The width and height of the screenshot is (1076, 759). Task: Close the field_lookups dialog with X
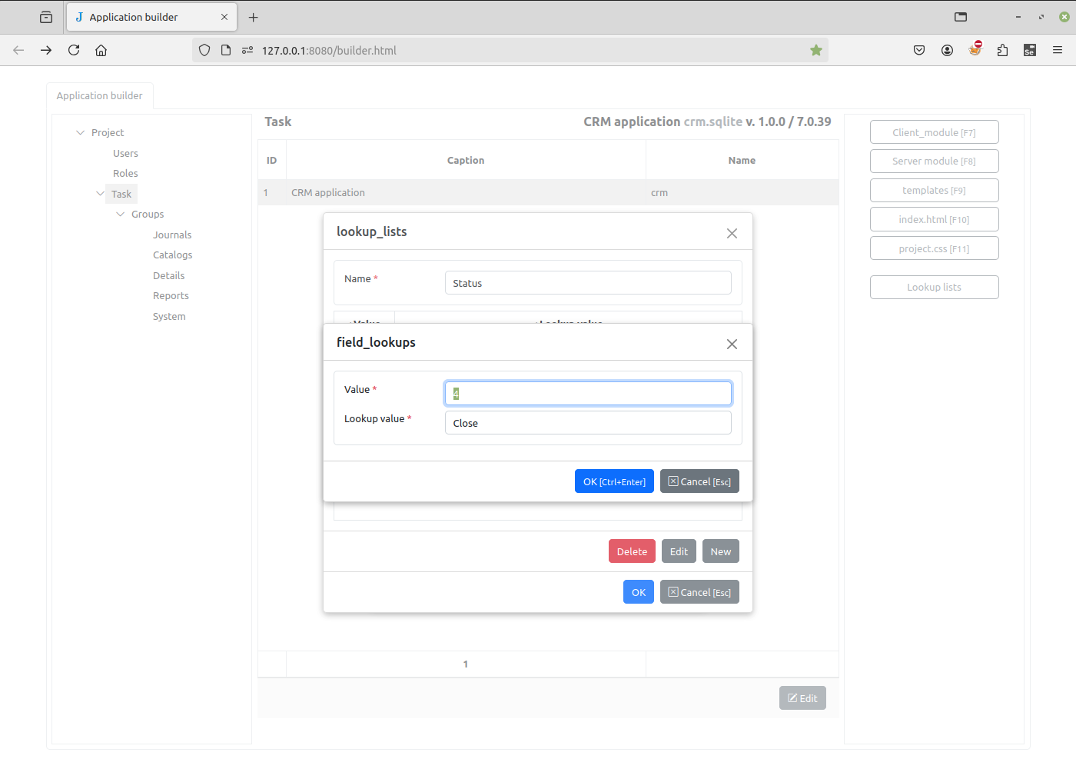coord(732,344)
